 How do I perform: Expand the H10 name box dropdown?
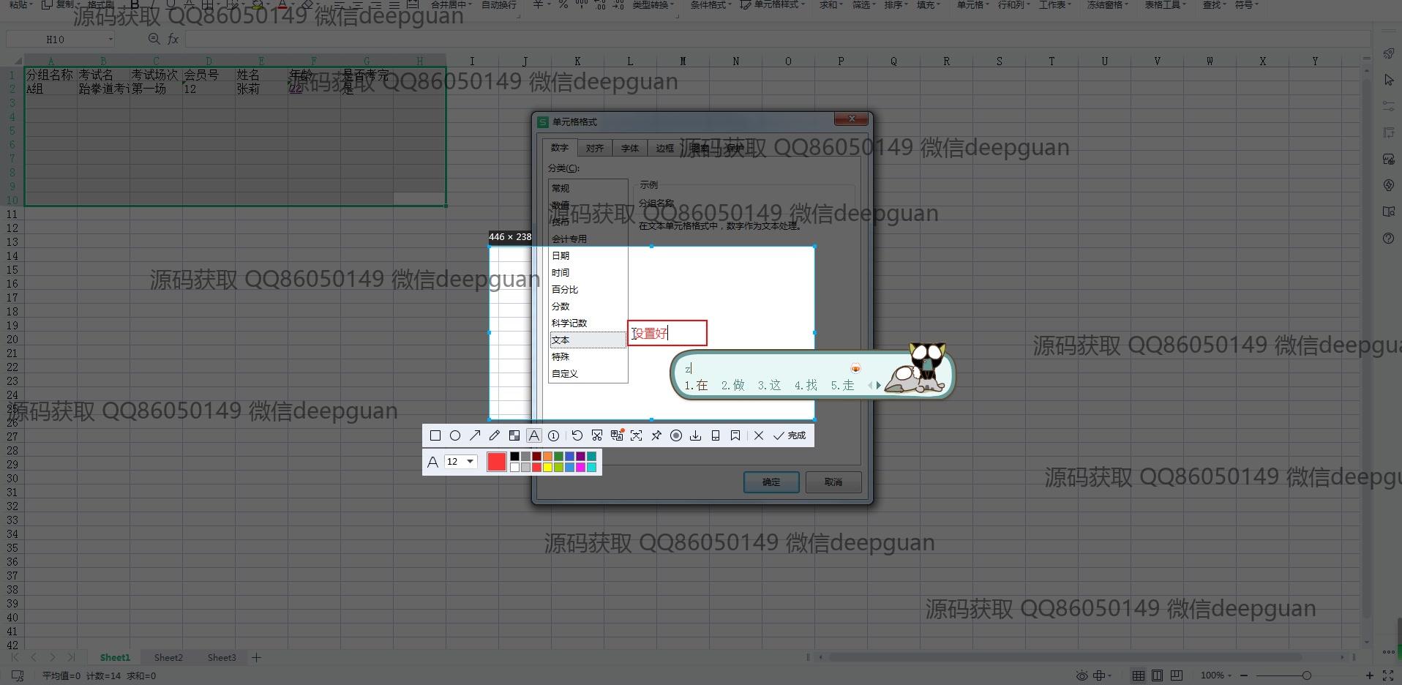pyautogui.click(x=110, y=40)
